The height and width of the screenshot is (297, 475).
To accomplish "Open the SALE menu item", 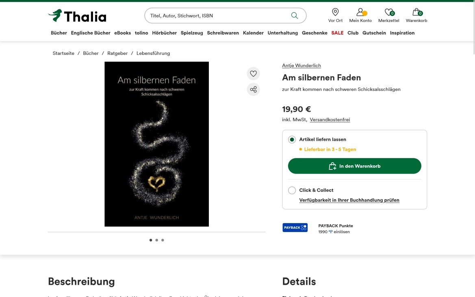I will click(337, 33).
